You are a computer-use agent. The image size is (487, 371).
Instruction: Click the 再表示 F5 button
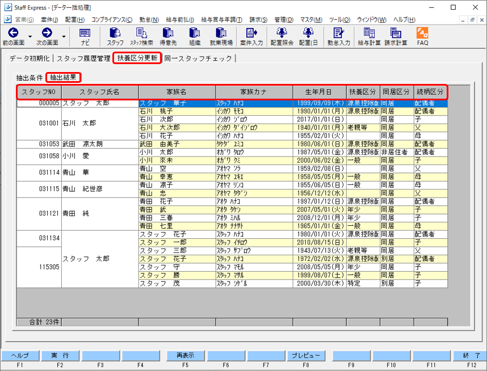pos(186,356)
